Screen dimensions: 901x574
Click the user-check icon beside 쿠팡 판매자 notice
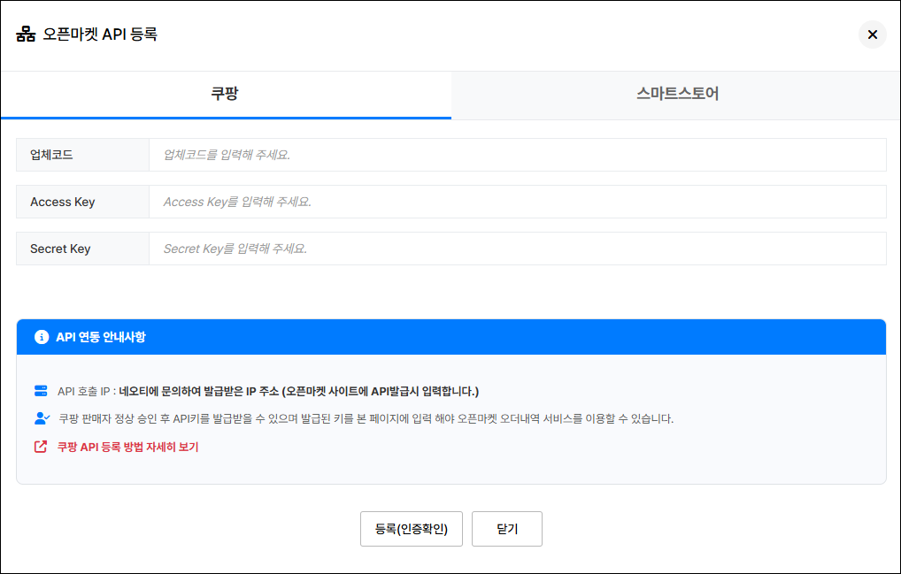[x=41, y=418]
